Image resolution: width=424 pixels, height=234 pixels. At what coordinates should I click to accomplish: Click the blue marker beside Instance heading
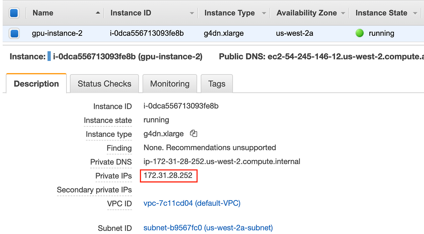click(49, 57)
